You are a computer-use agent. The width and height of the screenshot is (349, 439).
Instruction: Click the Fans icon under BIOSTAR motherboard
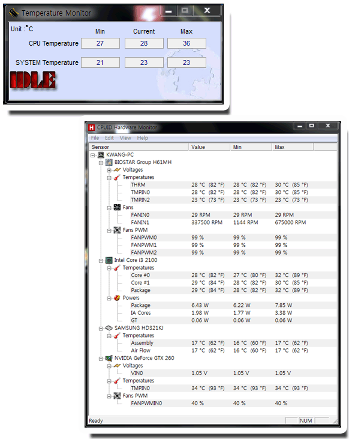pos(117,207)
